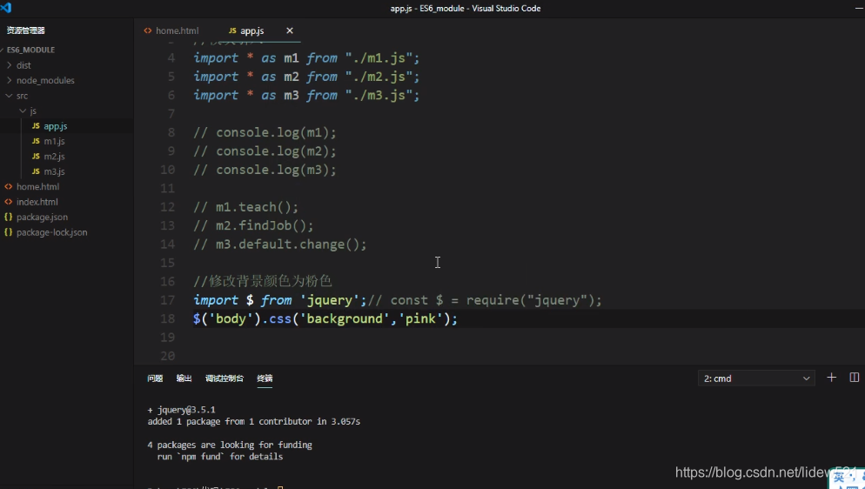Open app.js in the explorer tree

pyautogui.click(x=56, y=126)
